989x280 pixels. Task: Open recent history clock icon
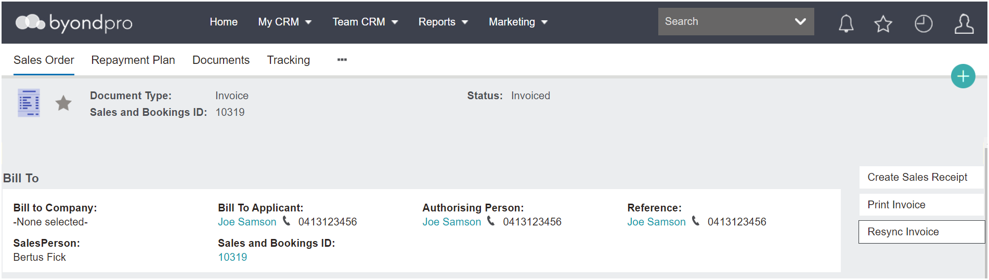coord(923,23)
